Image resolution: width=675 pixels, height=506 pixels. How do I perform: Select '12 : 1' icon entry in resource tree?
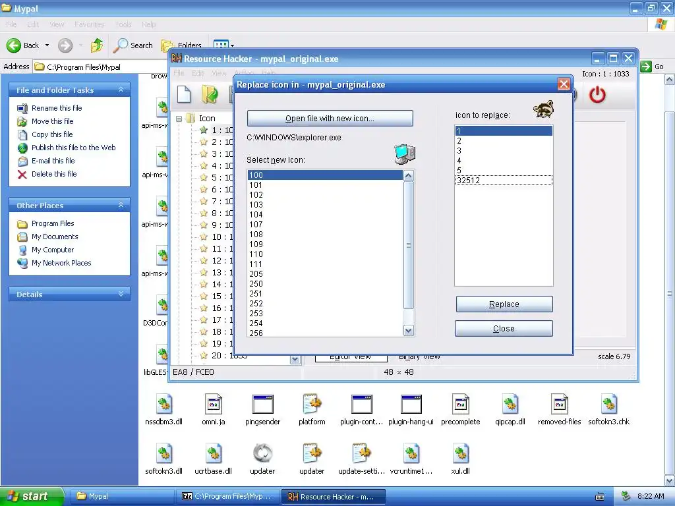(x=218, y=261)
